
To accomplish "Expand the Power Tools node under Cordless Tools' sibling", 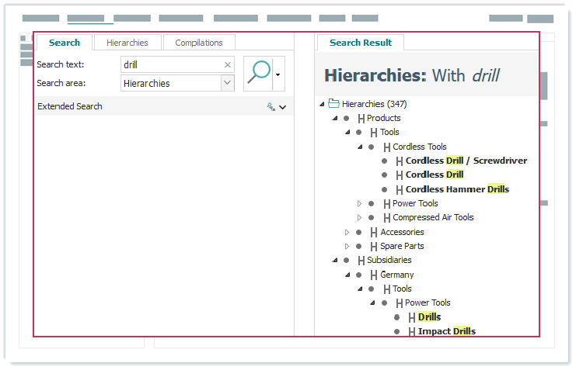I will pos(360,203).
